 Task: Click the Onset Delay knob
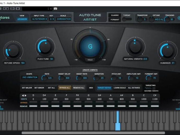[62, 78]
